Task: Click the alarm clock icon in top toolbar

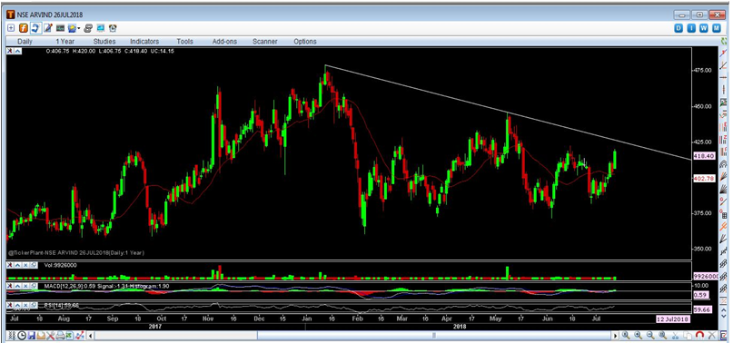Action: coord(113,28)
